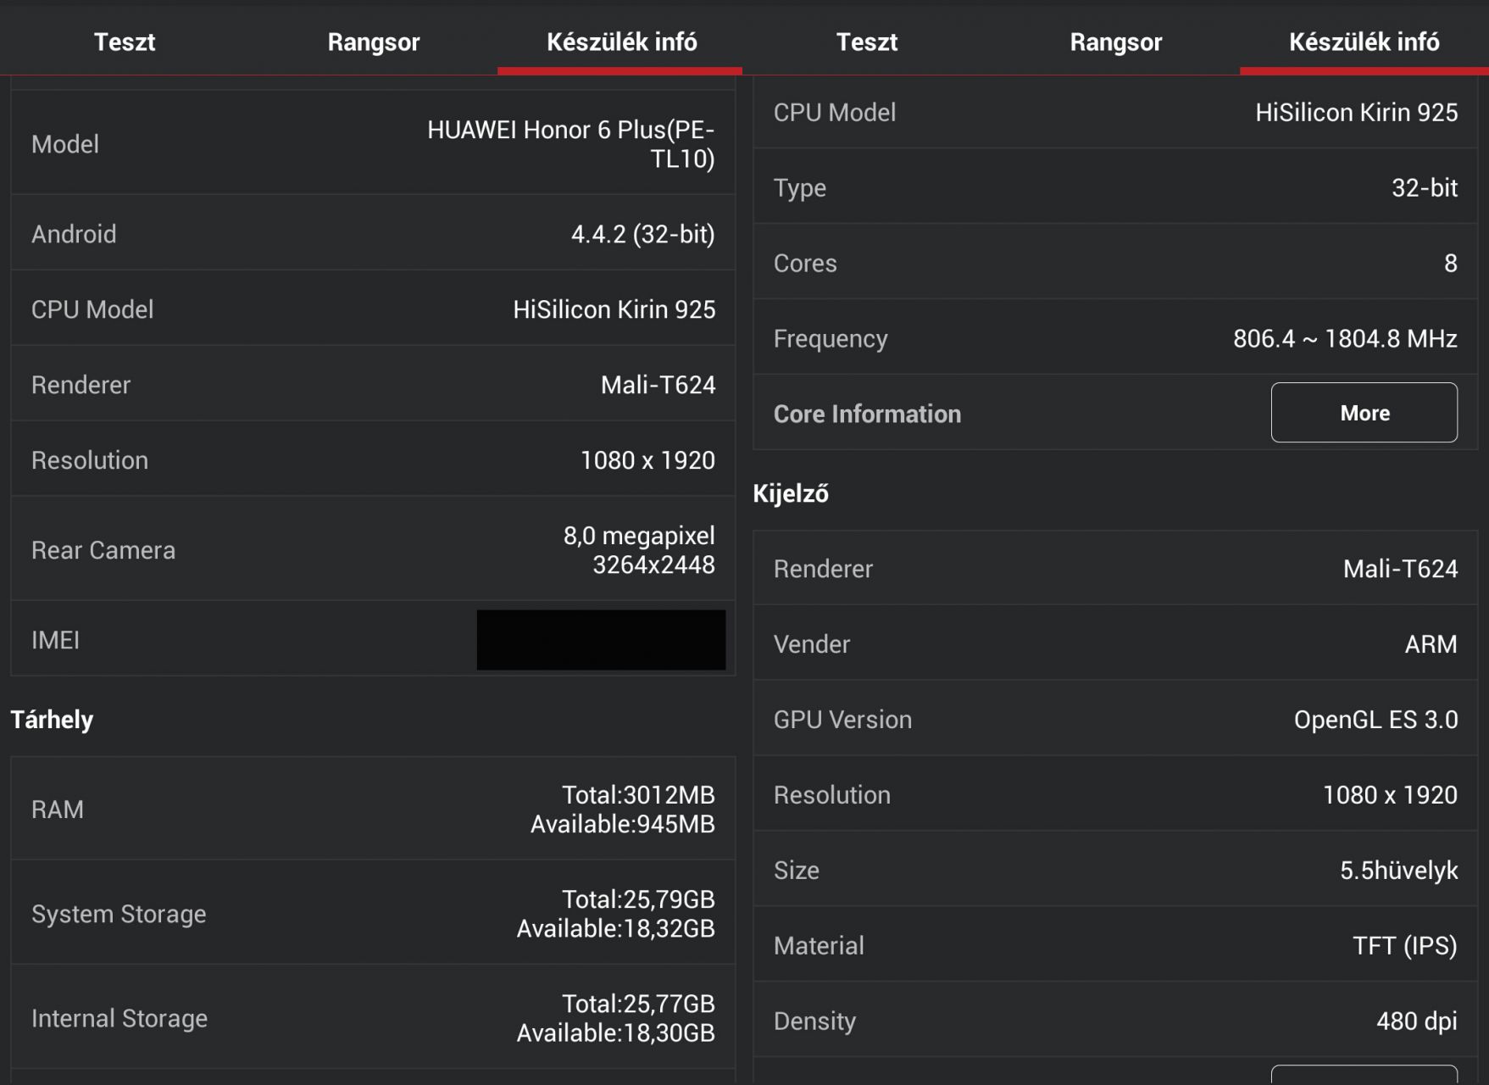Open the Teszt tab in the left pane

click(125, 42)
